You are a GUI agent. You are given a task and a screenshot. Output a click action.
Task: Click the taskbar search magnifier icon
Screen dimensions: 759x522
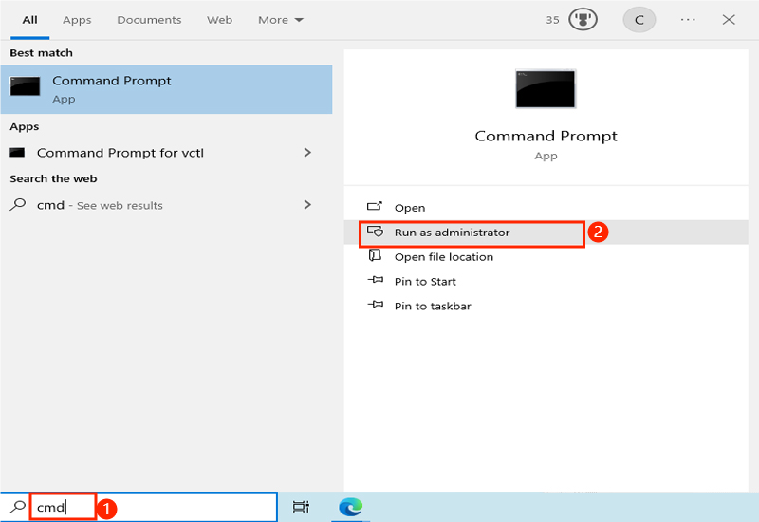(17, 507)
